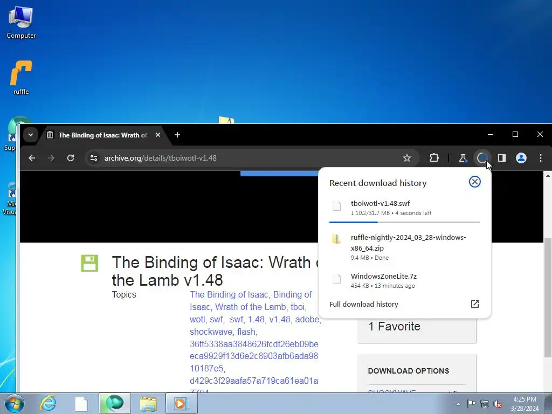Click the Action Center flag icon
Viewport: 552px width, 414px height.
pyautogui.click(x=471, y=403)
